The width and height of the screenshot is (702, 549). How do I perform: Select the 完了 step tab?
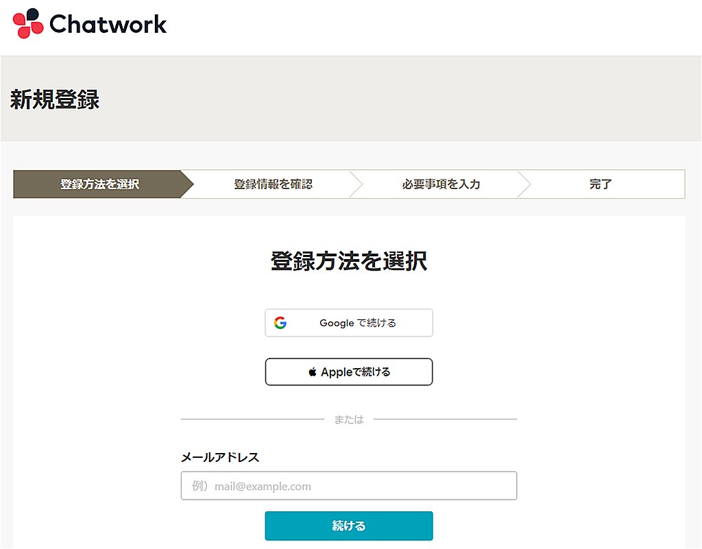point(601,184)
